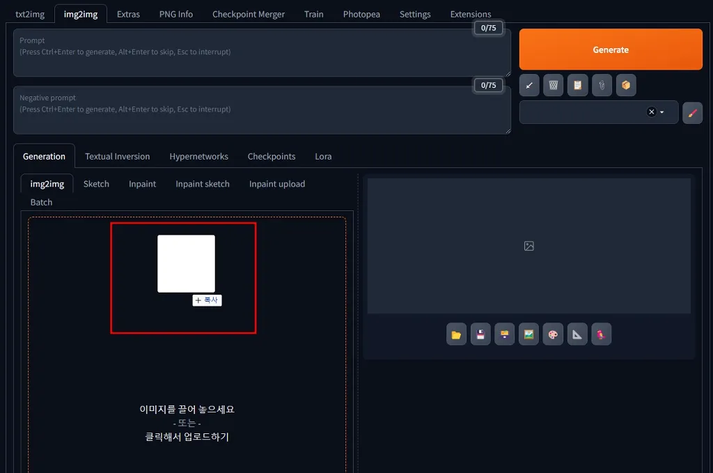Open the styles editor with the paintbrush icon
713x473 pixels.
[692, 112]
